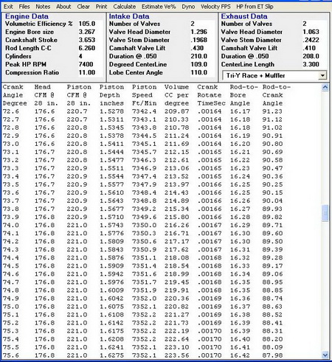Image resolution: width=332 pixels, height=362 pixels.
Task: Edit Lobe Center Angle value 110.0
Action: 202,72
